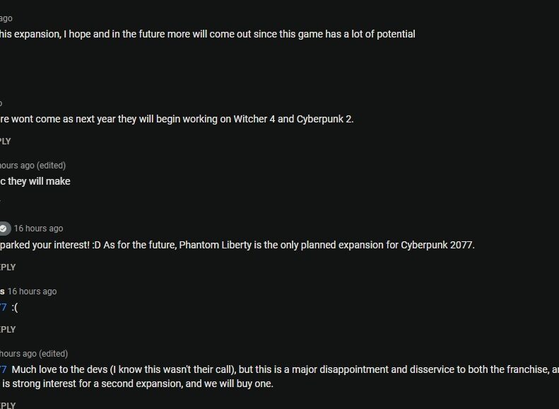Open timestamp beside the verified badge
This screenshot has width=559, height=409.
(x=38, y=229)
